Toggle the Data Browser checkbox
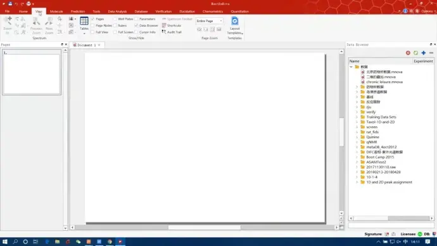437x246 pixels. 136,25
